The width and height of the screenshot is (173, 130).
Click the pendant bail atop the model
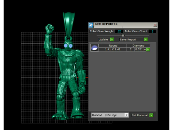[x=69, y=25]
